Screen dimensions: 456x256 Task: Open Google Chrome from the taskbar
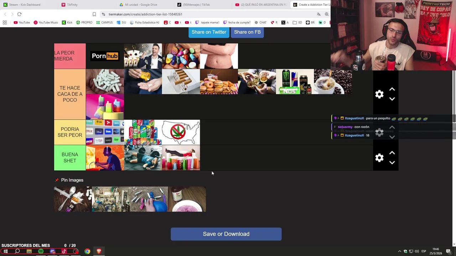point(87,251)
